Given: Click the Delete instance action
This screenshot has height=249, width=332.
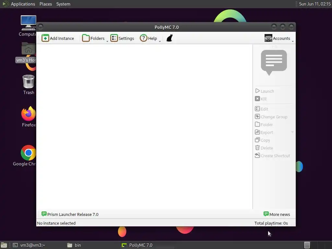Looking at the screenshot, I should tap(264, 148).
